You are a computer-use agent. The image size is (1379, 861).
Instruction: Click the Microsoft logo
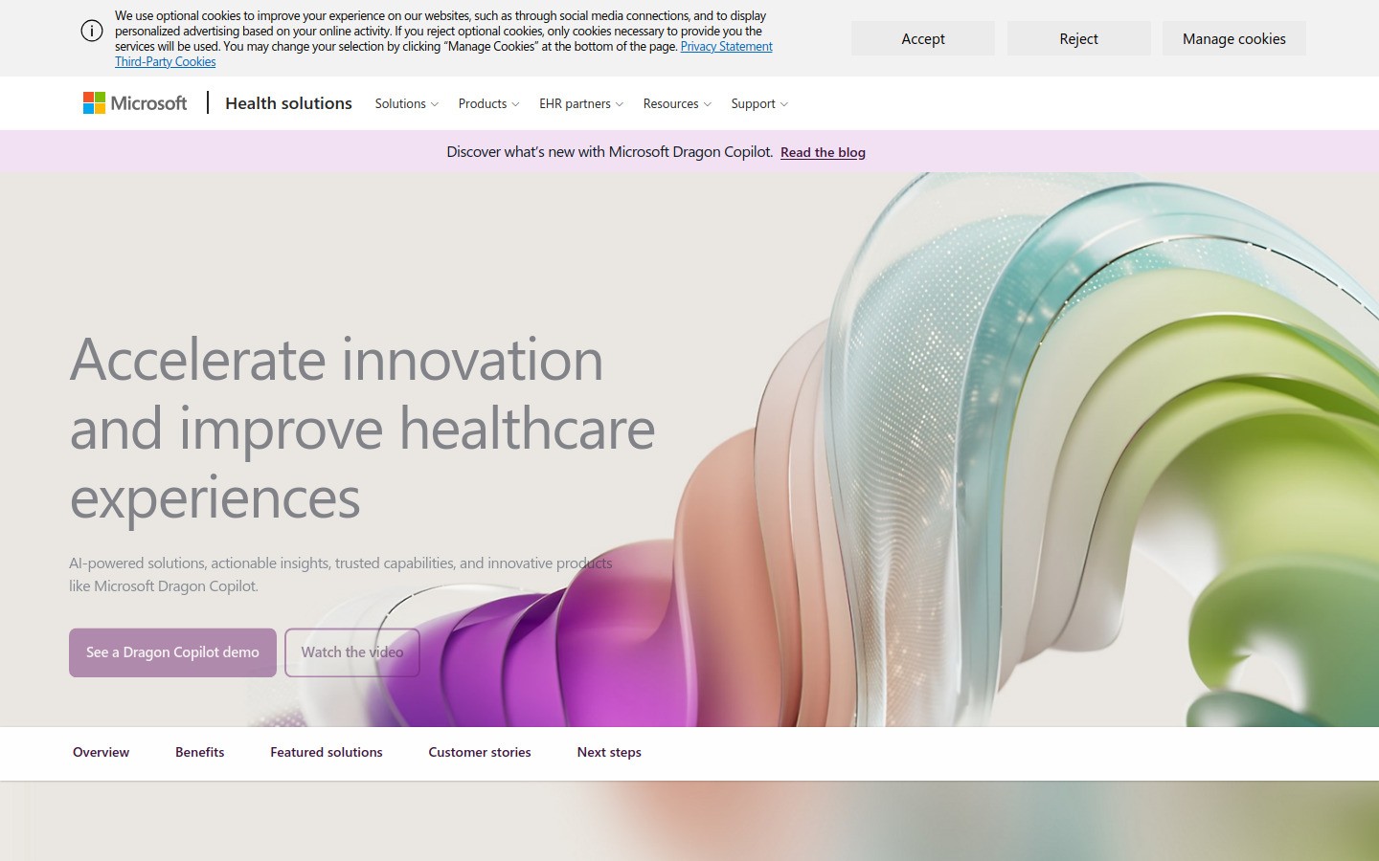pyautogui.click(x=135, y=103)
